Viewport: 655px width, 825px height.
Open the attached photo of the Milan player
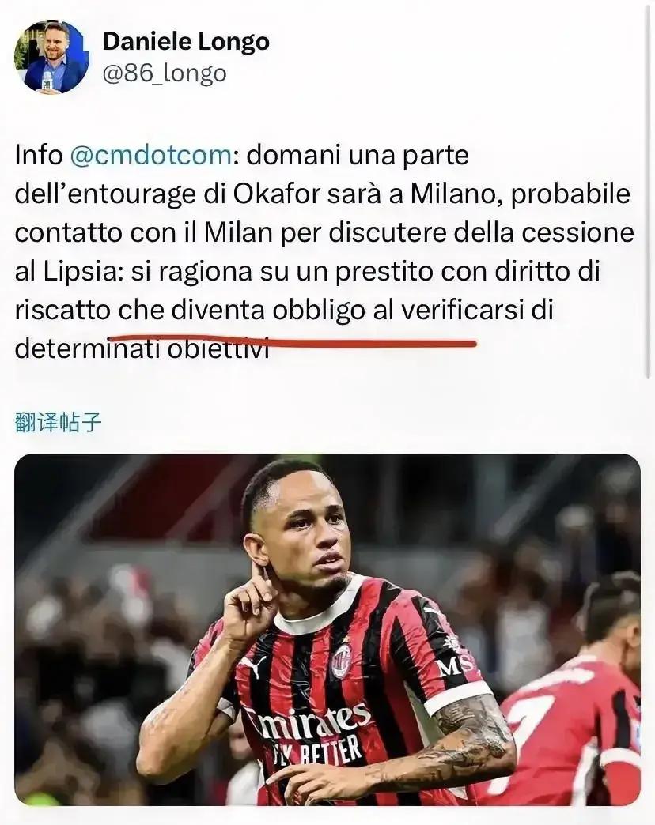click(x=327, y=629)
